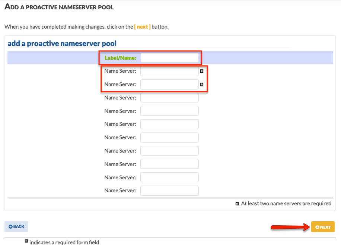Click required icon beside 'At least two' note
The height and width of the screenshot is (245, 341).
click(237, 203)
